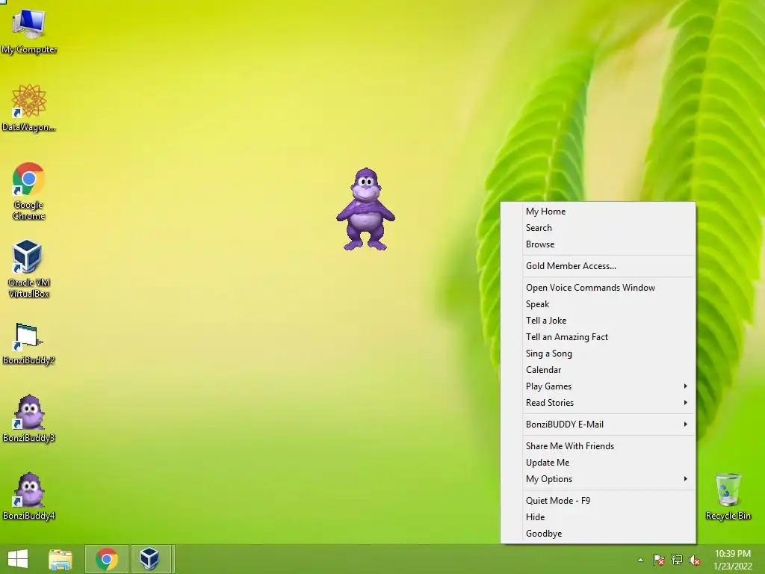
Task: Open the network status tray icon
Action: (677, 560)
